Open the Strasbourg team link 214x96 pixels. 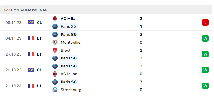71,90
